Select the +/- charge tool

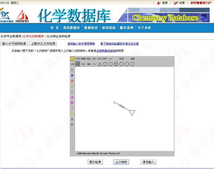click(x=110, y=59)
